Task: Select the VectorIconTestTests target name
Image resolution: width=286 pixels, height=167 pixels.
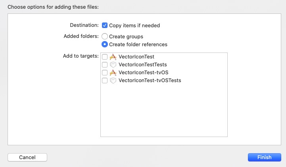Action: [x=142, y=64]
